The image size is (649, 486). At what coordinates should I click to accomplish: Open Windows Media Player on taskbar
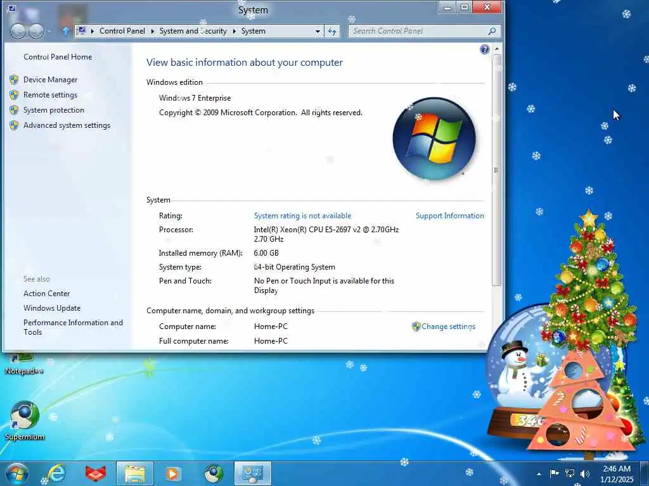pyautogui.click(x=173, y=473)
